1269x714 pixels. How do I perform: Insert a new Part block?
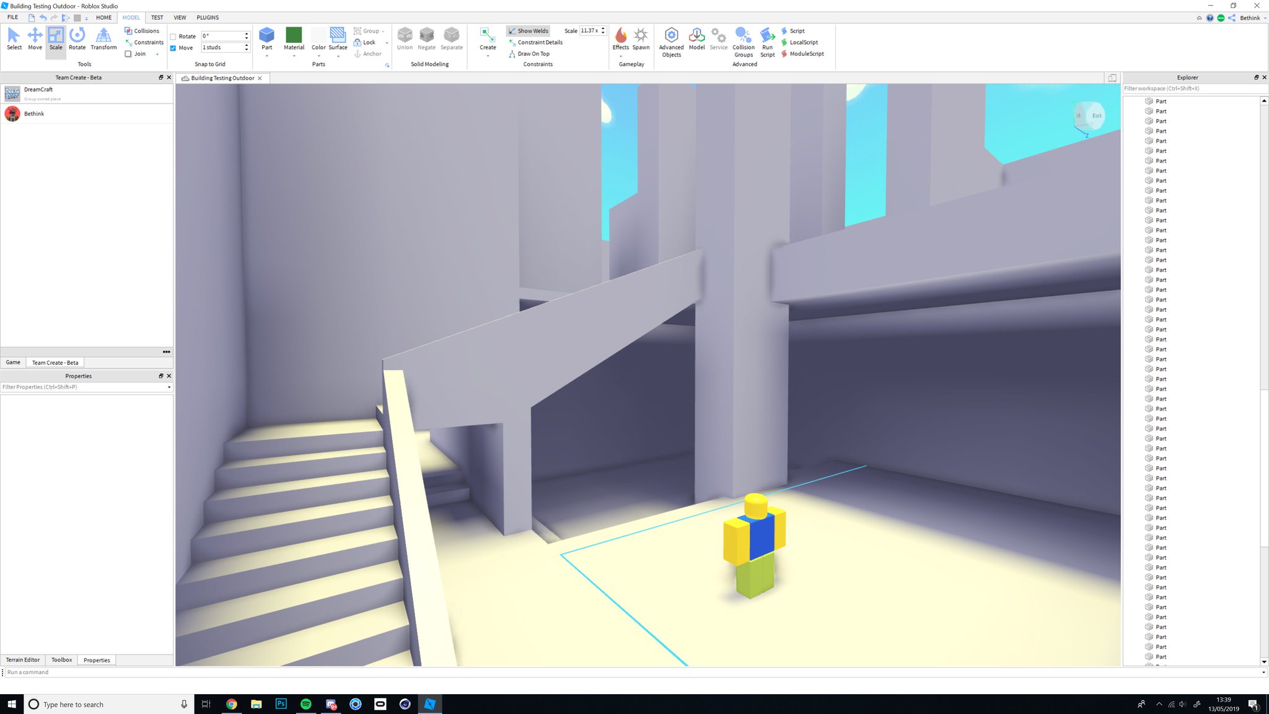pos(266,36)
